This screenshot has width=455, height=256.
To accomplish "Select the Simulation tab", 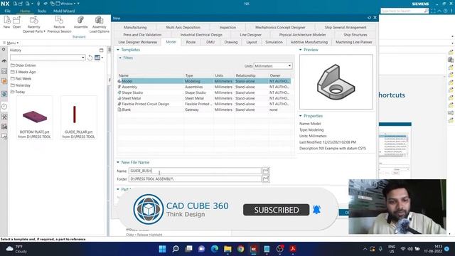I will point(274,42).
